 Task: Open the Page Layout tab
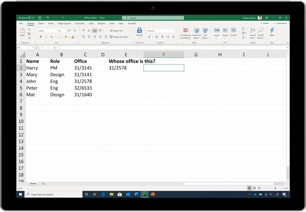click(x=64, y=24)
